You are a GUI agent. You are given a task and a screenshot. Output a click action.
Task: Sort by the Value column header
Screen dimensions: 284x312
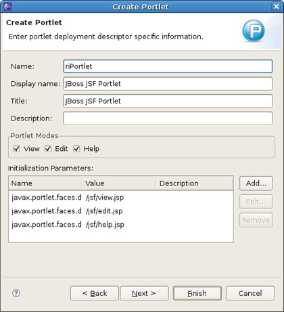119,183
